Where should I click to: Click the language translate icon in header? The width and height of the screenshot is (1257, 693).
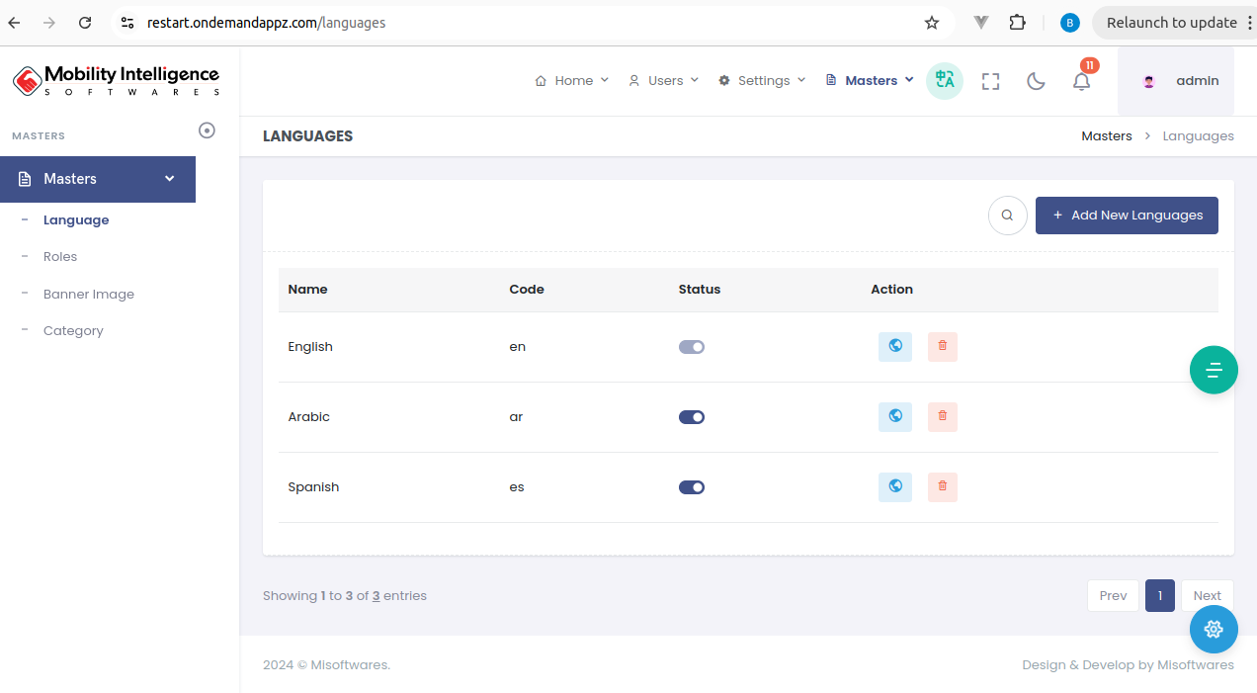pos(944,81)
